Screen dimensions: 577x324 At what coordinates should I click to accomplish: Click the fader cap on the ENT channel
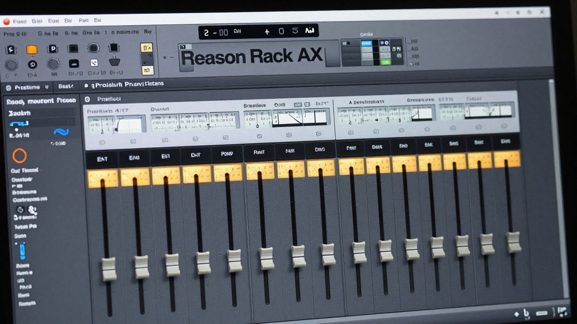pyautogui.click(x=109, y=269)
